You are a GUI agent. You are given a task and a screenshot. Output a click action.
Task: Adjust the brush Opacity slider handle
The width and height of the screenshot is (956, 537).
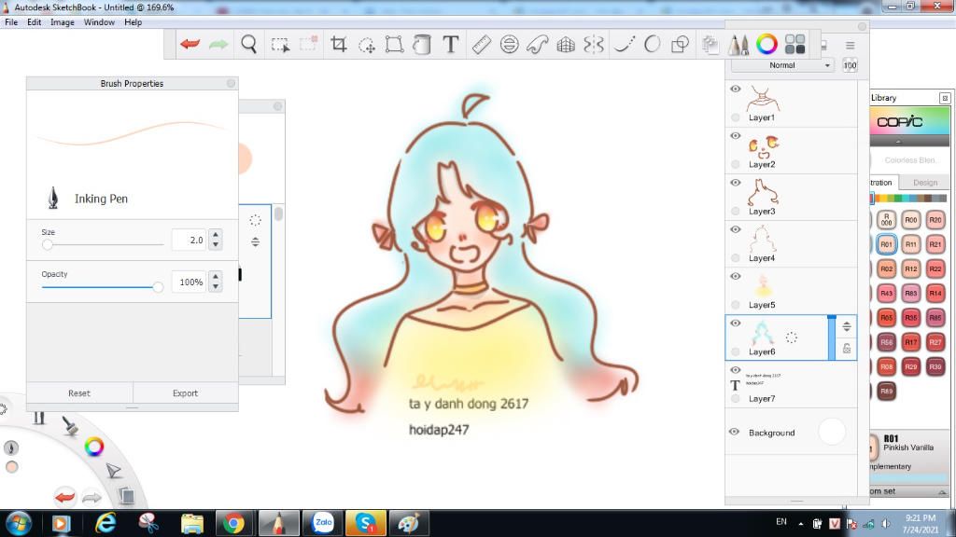[158, 287]
